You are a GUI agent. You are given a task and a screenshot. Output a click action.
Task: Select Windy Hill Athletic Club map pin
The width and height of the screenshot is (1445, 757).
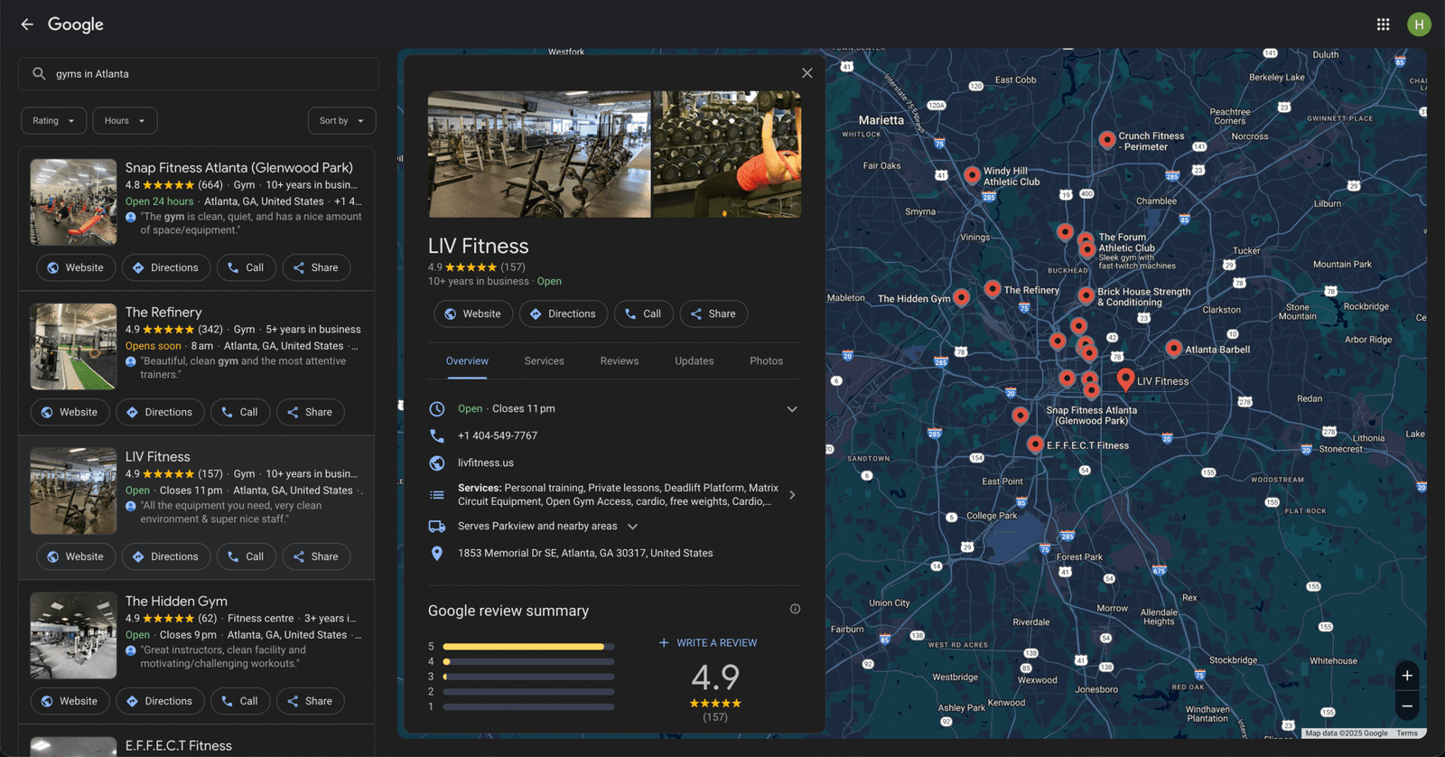coord(972,174)
